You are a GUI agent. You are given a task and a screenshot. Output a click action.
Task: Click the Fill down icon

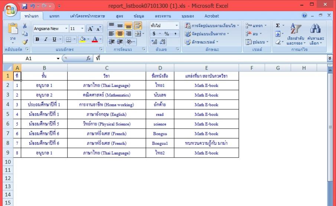[278, 34]
